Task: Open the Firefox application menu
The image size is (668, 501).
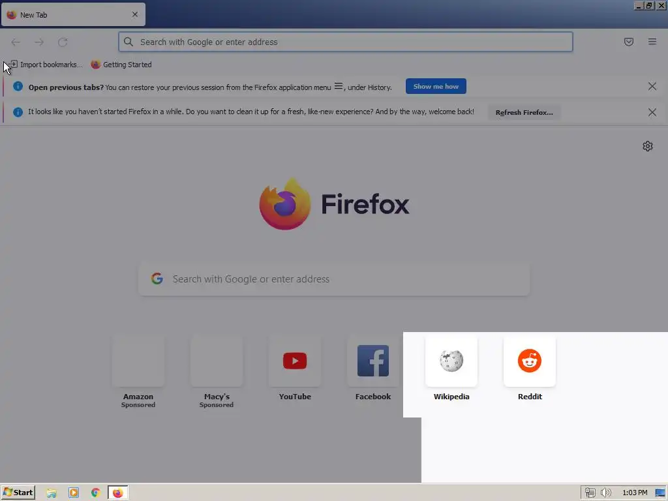Action: [x=652, y=42]
